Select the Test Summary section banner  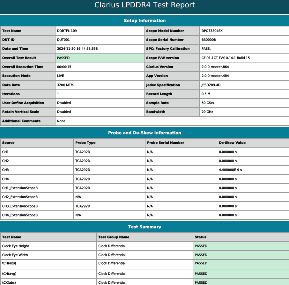(x=144, y=227)
